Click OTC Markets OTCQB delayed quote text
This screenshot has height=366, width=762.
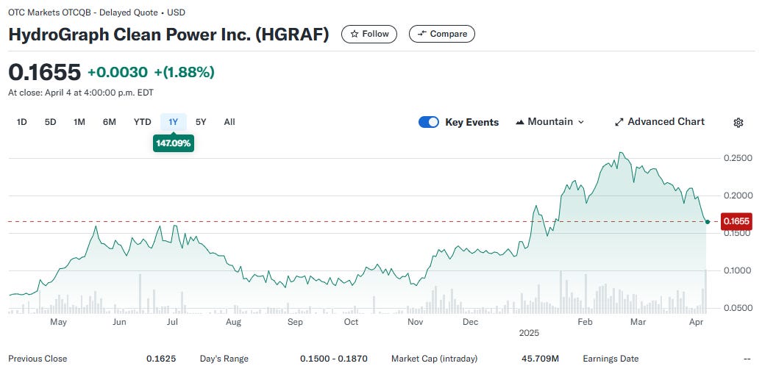click(x=96, y=12)
